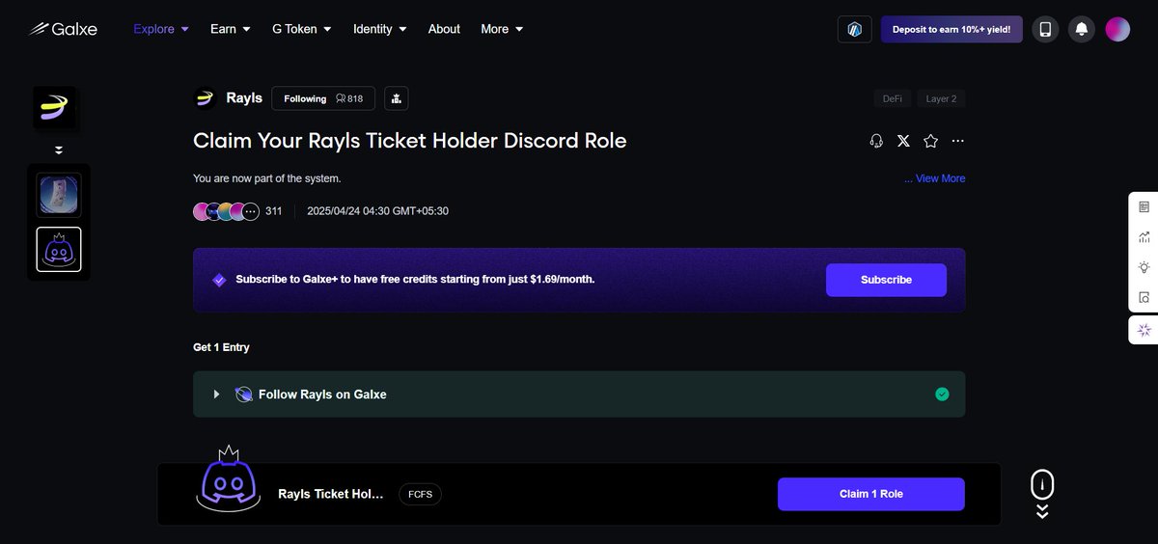
Task: Click the Arbitrum network icon in header
Action: [854, 29]
